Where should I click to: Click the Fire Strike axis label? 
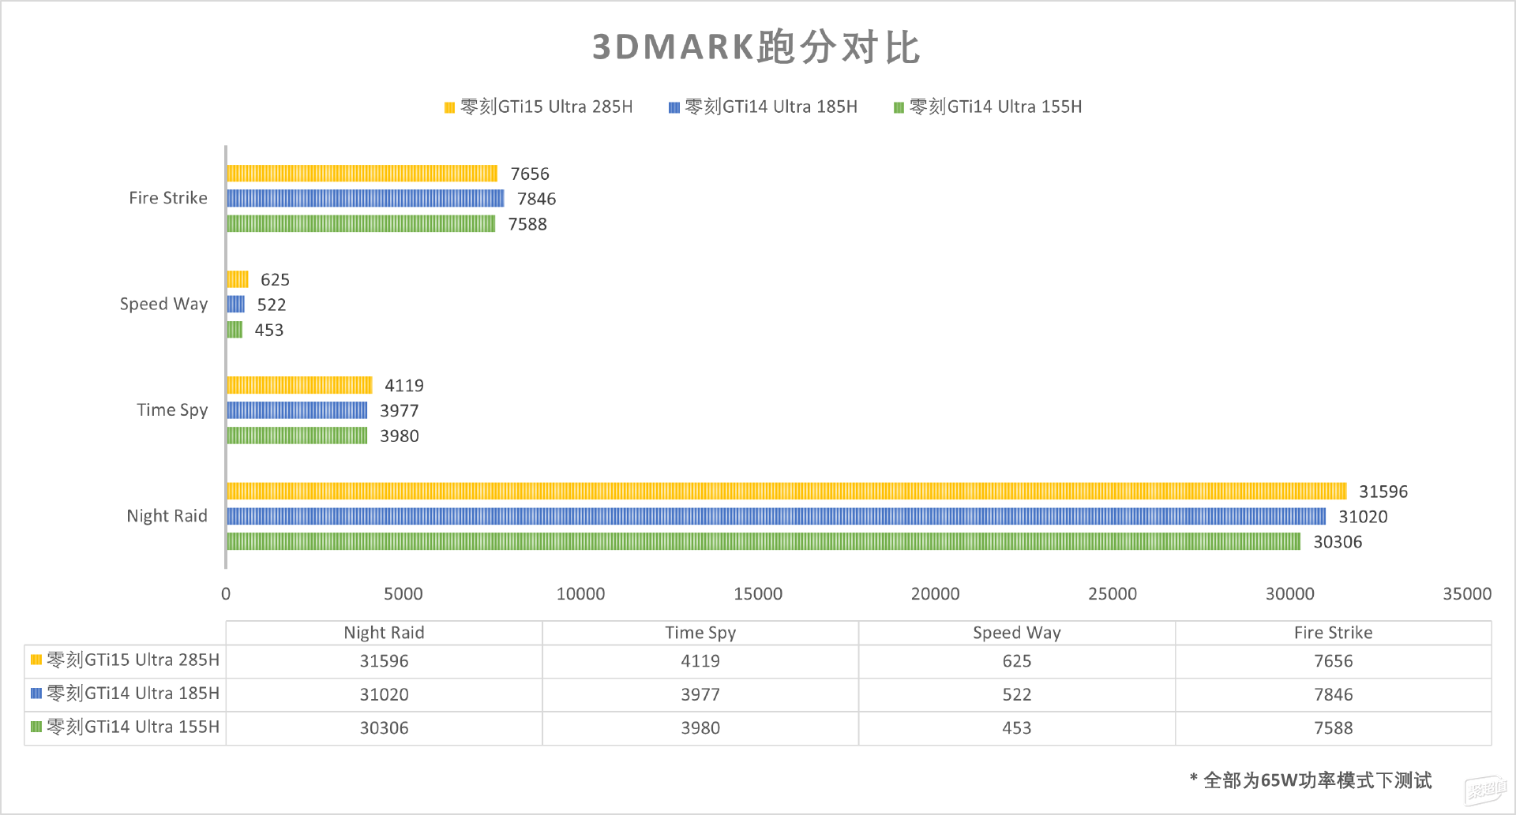tap(168, 198)
